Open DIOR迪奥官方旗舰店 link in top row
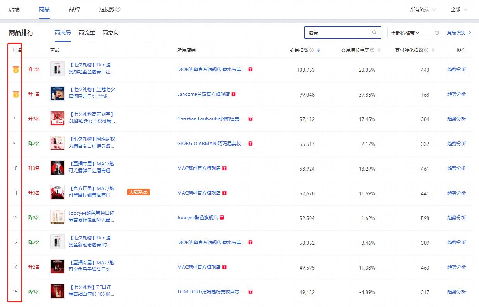This screenshot has width=479, height=307. coord(211,70)
